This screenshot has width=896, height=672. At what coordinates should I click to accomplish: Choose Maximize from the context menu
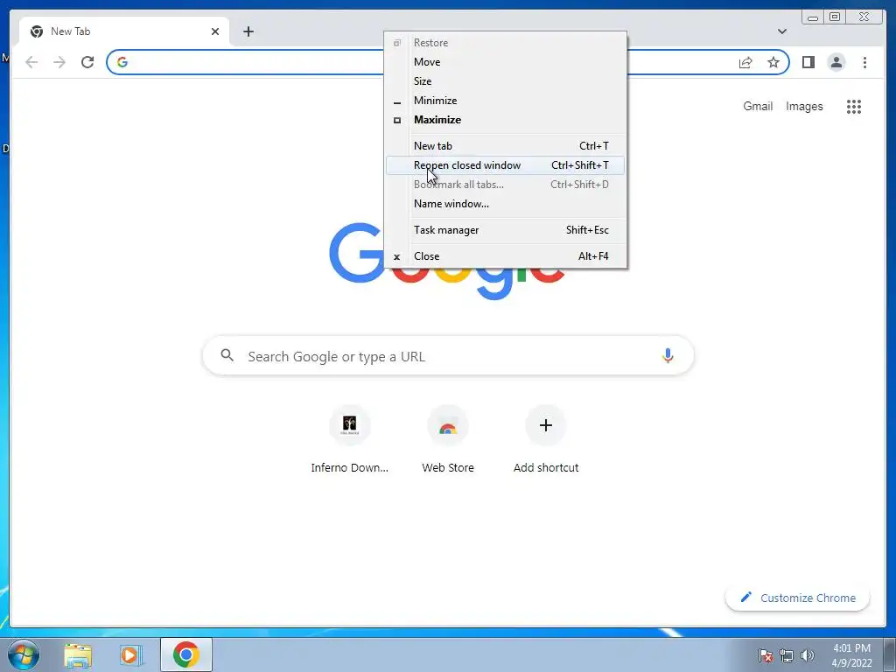[505, 120]
